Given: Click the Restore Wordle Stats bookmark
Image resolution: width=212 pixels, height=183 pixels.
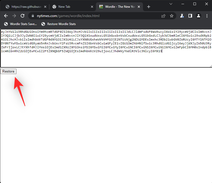Looking at the screenshot, I should 59,24.
